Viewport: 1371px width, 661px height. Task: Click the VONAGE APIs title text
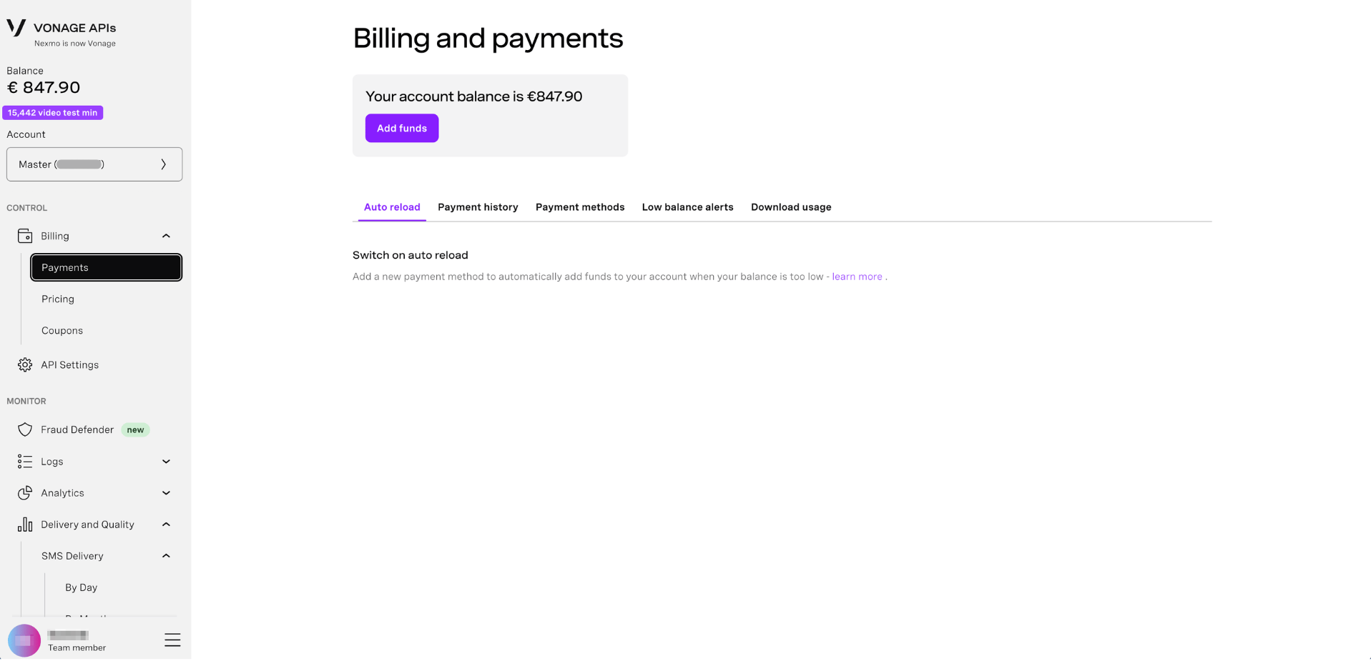(75, 28)
